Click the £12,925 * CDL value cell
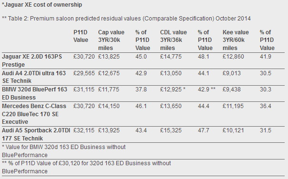 pyautogui.click(x=173, y=89)
